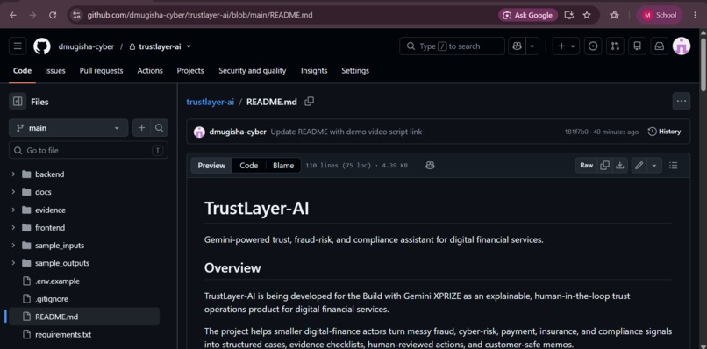Open the install app icon in address bar
Image resolution: width=707 pixels, height=349 pixels.
tap(569, 15)
